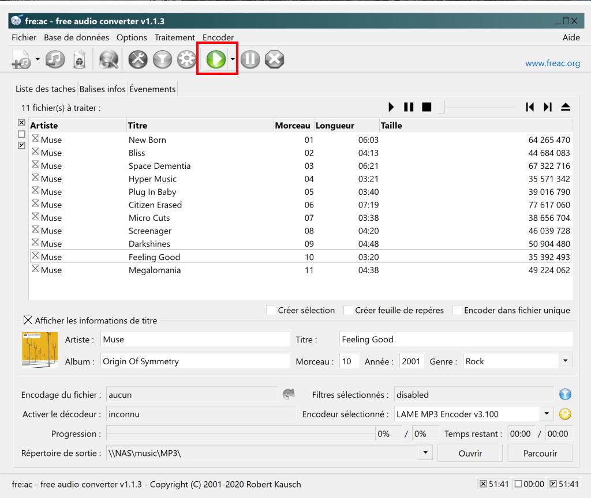The image size is (591, 498).
Task: Open the Encodeur sélectionné dropdown
Action: (x=547, y=414)
